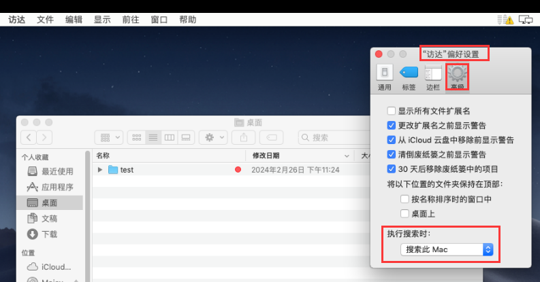Select 下载 in the Finder sidebar
The height and width of the screenshot is (282, 540).
click(50, 234)
